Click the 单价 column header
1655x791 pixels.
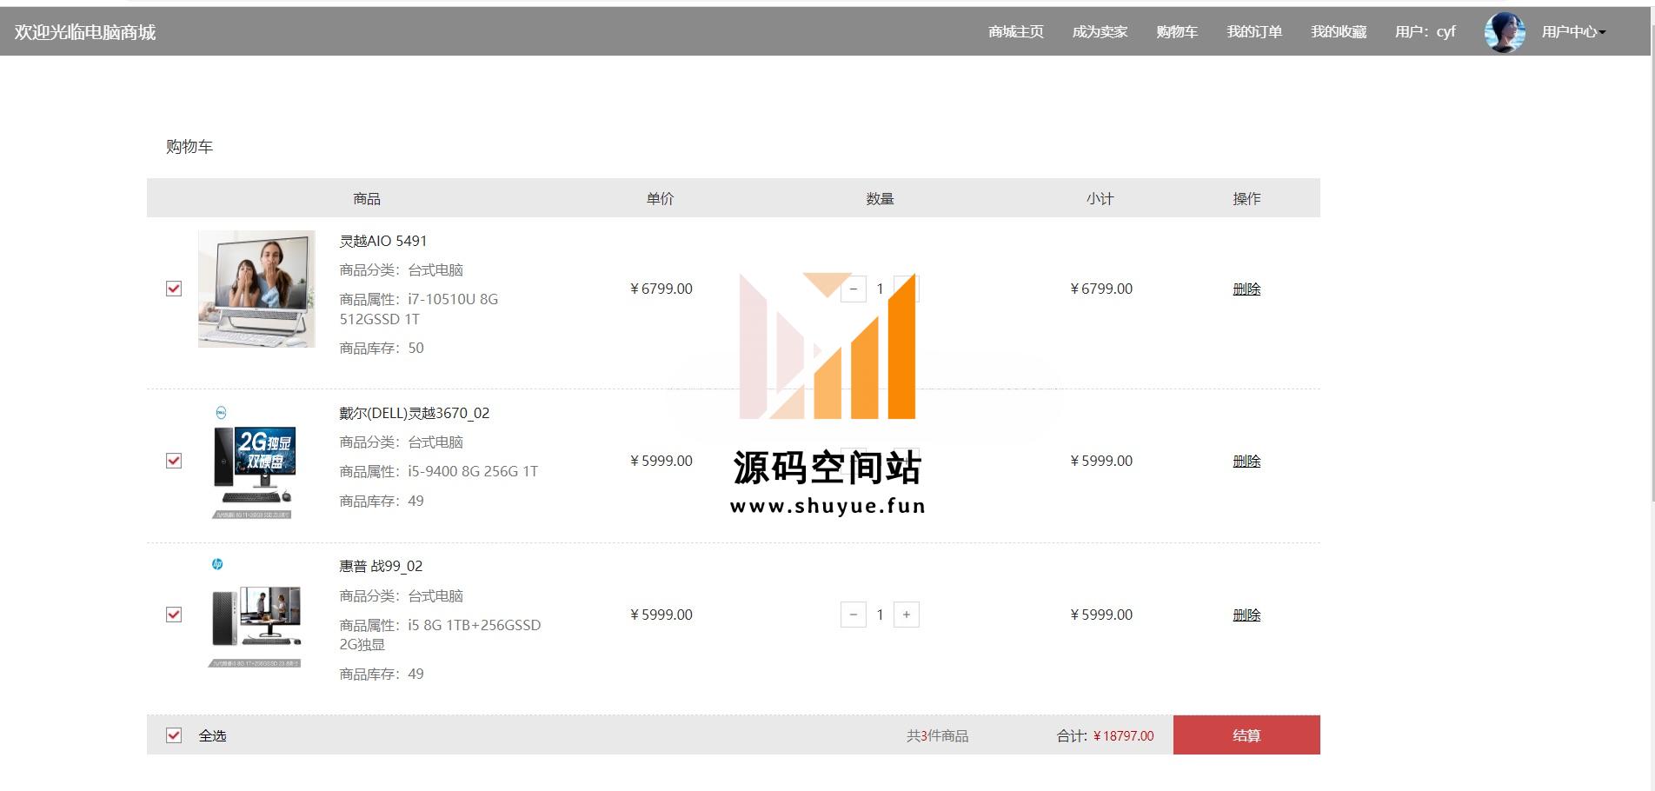point(660,198)
